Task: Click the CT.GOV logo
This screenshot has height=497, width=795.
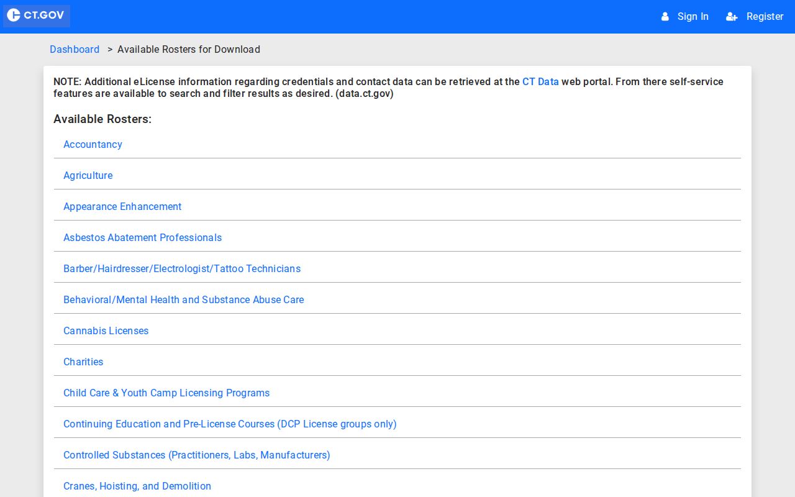Action: pyautogui.click(x=36, y=16)
